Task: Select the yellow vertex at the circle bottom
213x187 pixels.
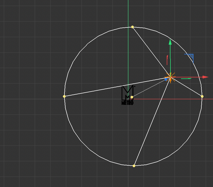Action: 133,166
